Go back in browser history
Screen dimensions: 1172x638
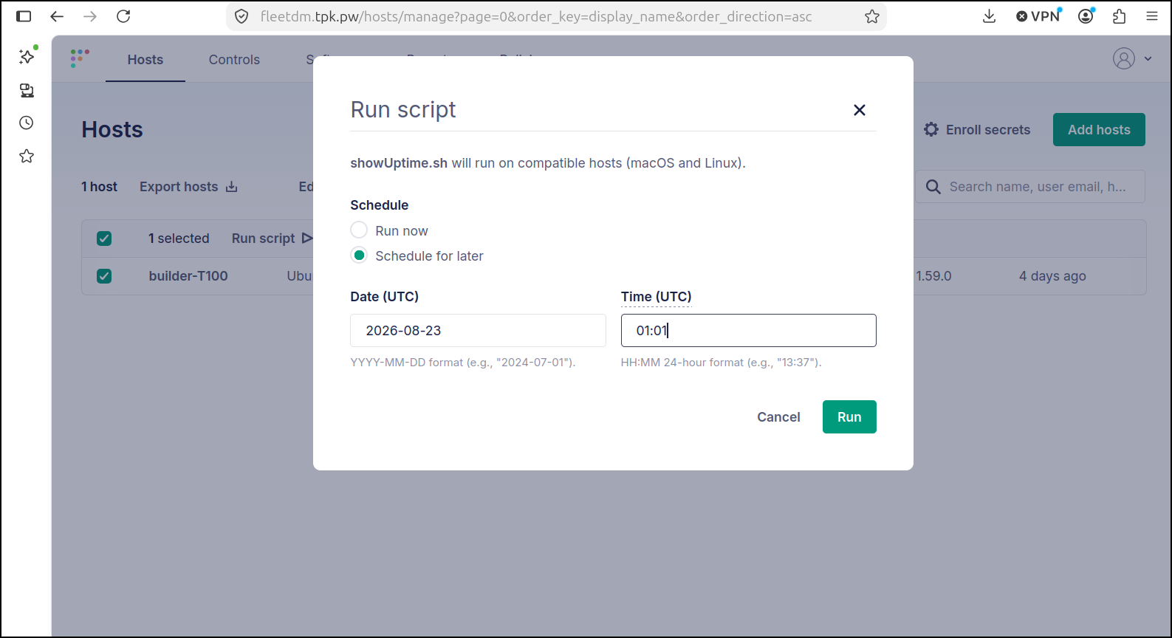[x=57, y=16]
